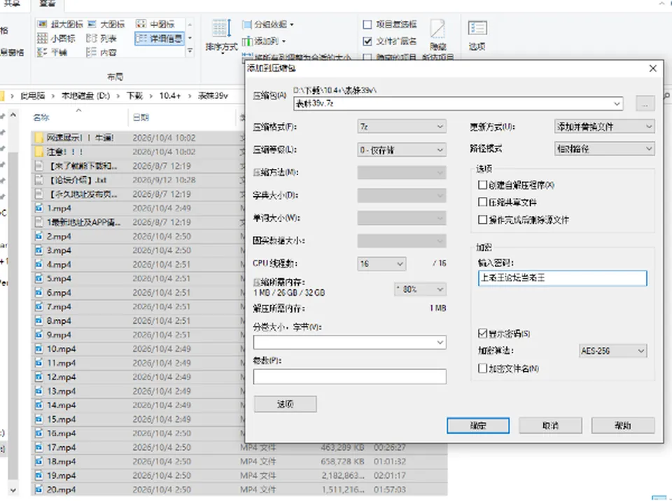Choose the 平铺 layout option

point(52,53)
